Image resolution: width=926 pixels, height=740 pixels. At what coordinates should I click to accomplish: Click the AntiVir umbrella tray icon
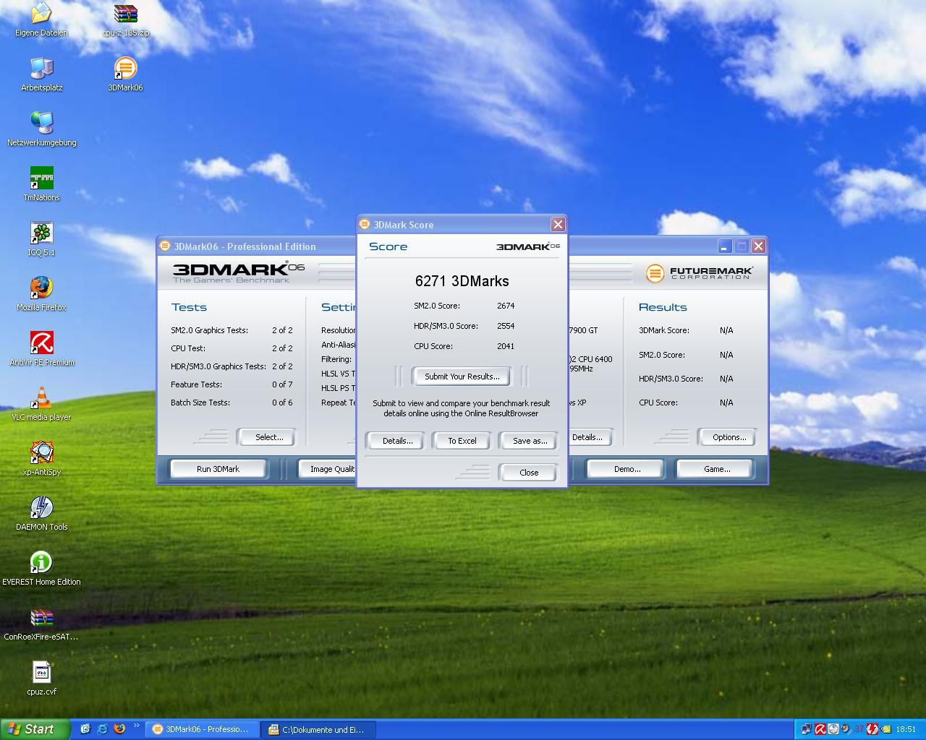(820, 729)
